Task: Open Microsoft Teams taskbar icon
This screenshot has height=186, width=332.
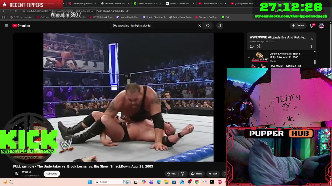Action: [151, 182]
